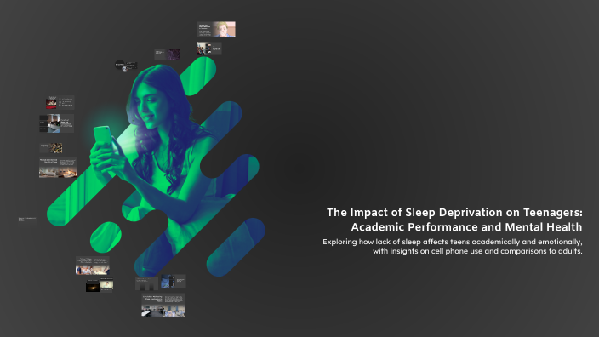Select the subtitle starting 'Exploring how lack of sleep'
599x337 pixels.
[x=453, y=247]
